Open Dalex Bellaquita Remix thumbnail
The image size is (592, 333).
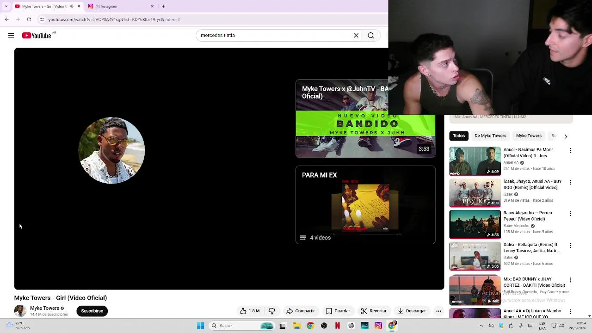(475, 256)
